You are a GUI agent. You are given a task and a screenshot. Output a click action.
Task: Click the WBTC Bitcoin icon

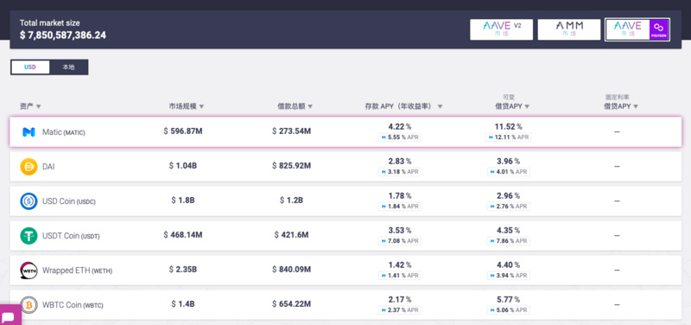click(x=29, y=305)
